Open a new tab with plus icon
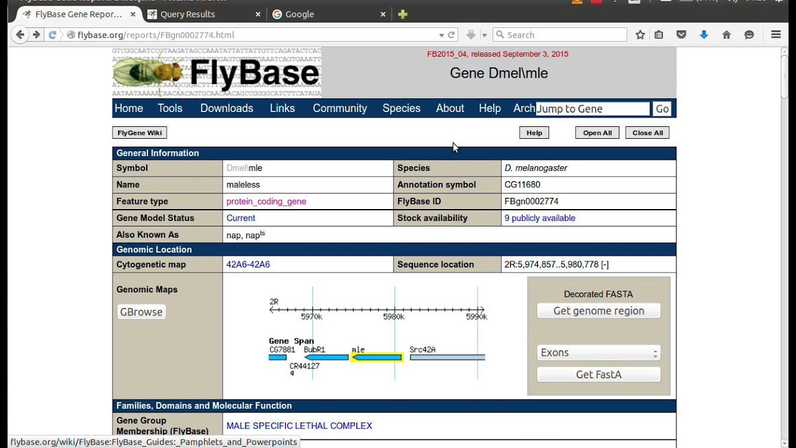This screenshot has width=796, height=448. pyautogui.click(x=402, y=14)
